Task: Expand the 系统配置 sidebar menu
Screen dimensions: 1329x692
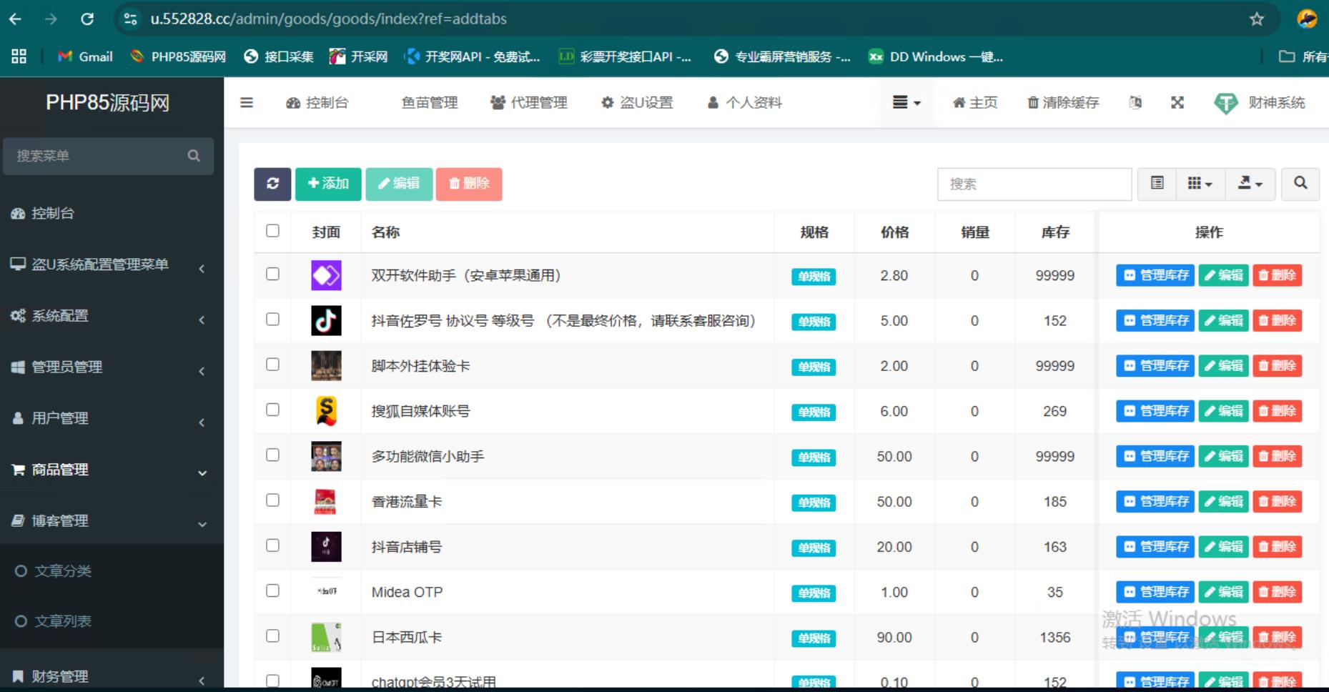Action: click(107, 316)
